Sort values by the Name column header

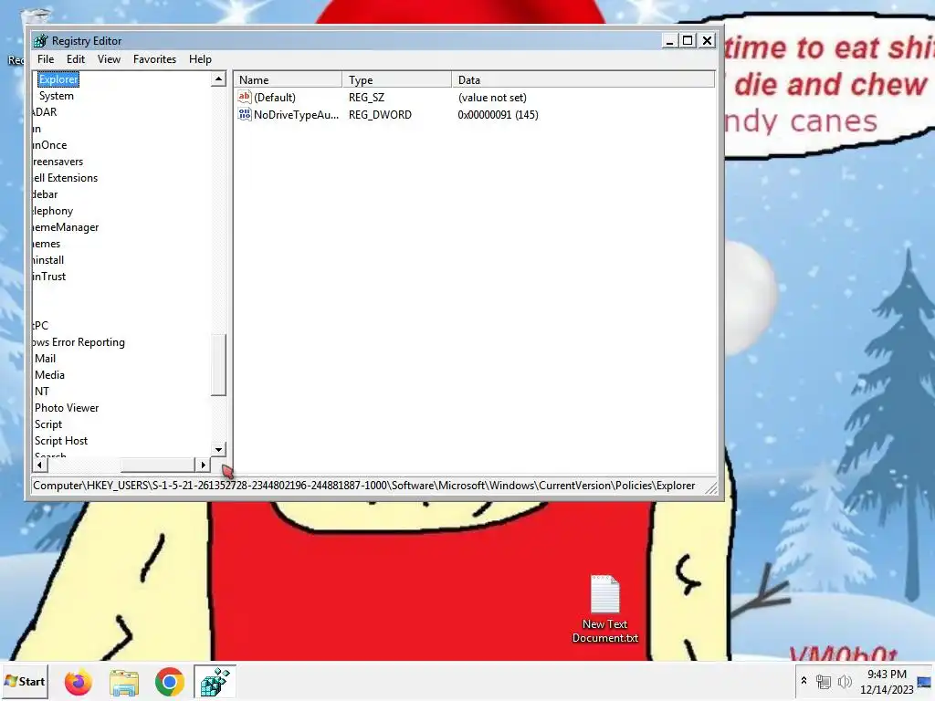click(288, 80)
